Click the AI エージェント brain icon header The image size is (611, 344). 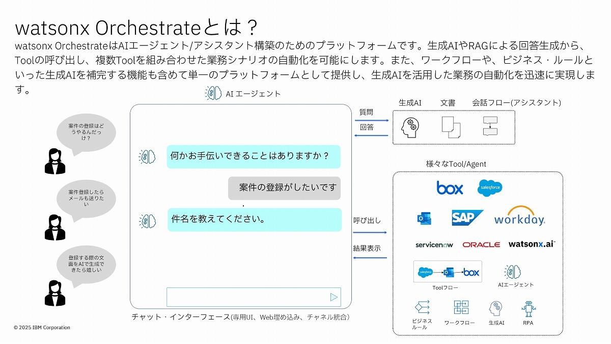pyautogui.click(x=212, y=93)
